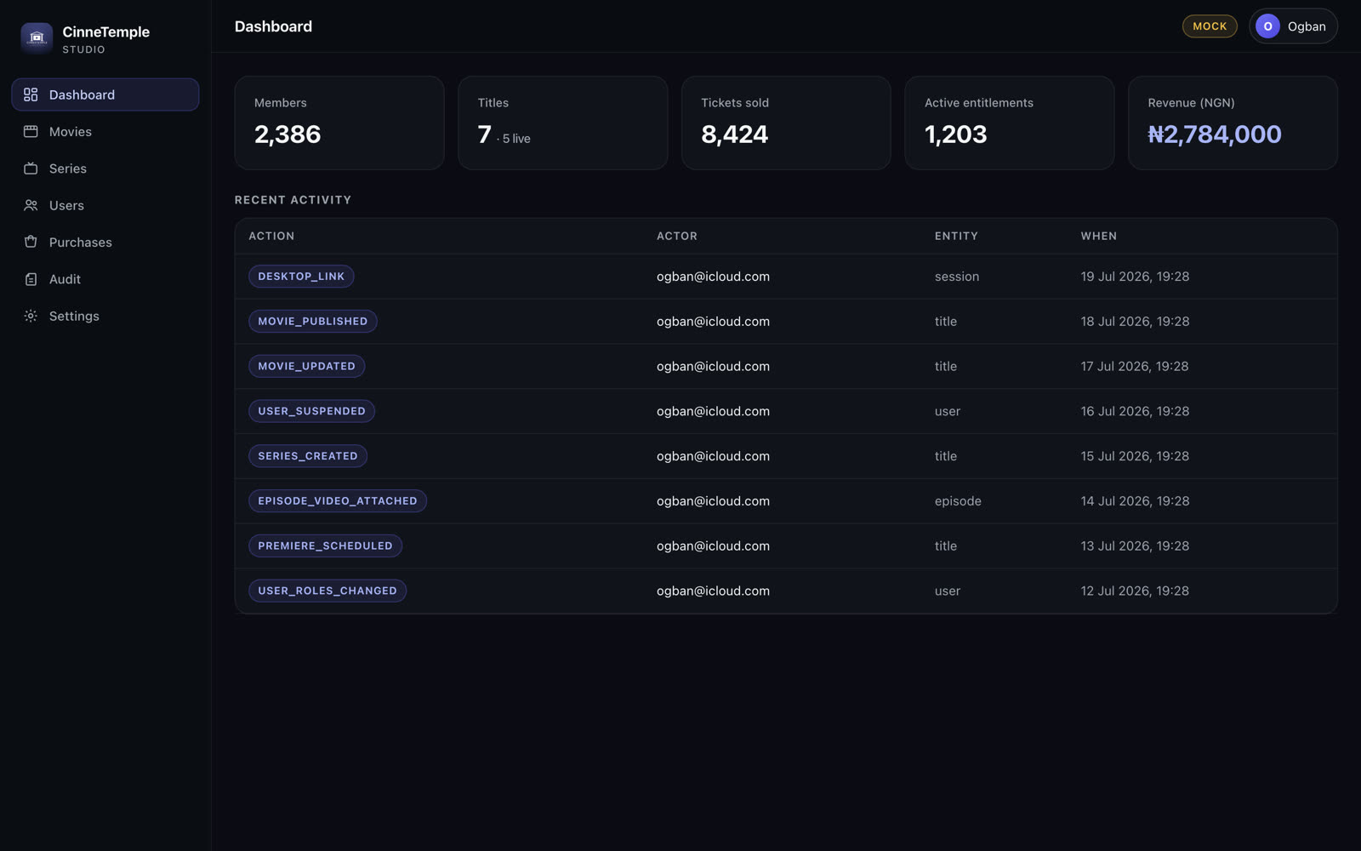Navigate to the Audit page
1361x851 pixels.
click(105, 279)
